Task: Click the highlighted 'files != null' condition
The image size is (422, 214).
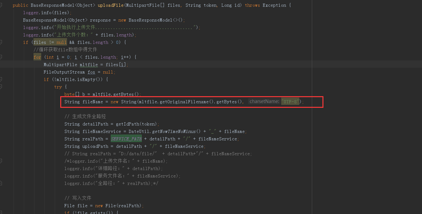Action: tap(50, 42)
